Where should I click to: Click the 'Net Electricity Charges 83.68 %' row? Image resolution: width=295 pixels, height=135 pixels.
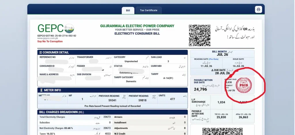(75, 128)
